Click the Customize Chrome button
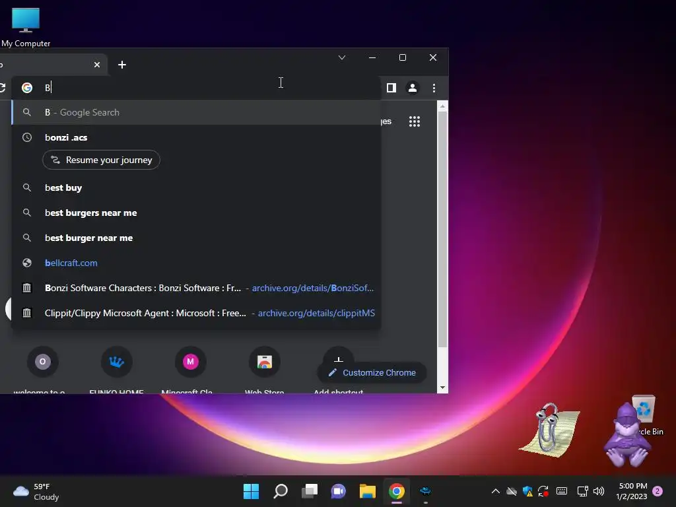Viewport: 676px width, 507px height. [372, 372]
